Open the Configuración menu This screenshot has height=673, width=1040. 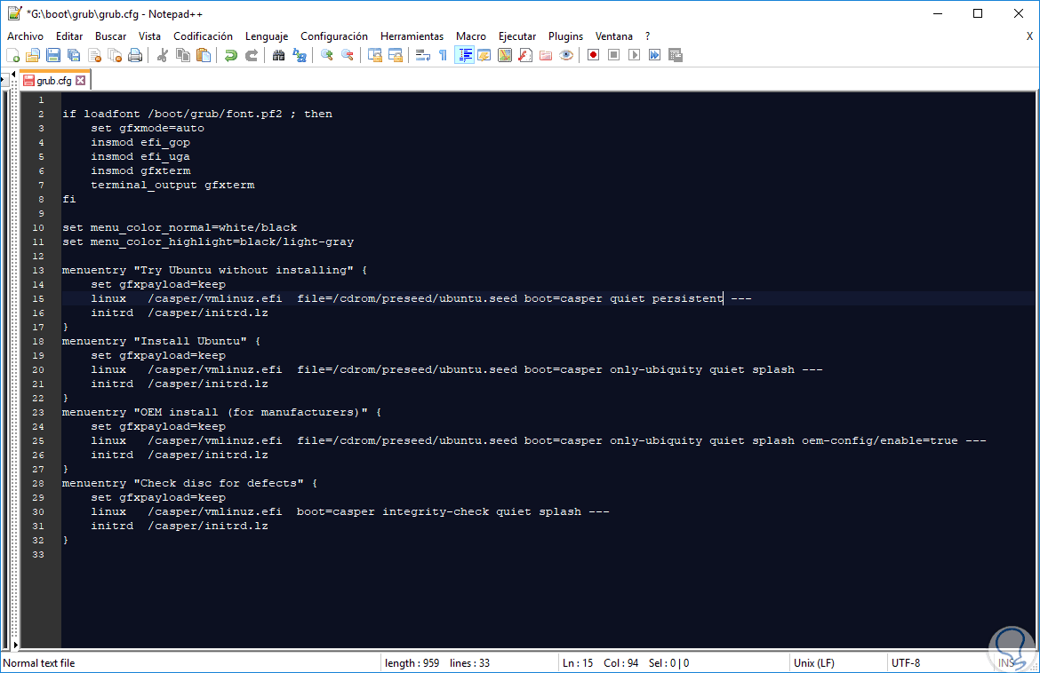pyautogui.click(x=333, y=36)
